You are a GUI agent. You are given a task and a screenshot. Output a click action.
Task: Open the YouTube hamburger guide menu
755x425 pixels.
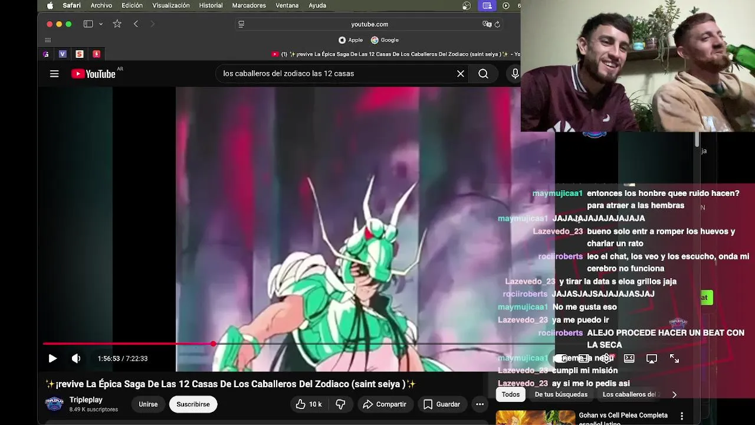click(54, 74)
